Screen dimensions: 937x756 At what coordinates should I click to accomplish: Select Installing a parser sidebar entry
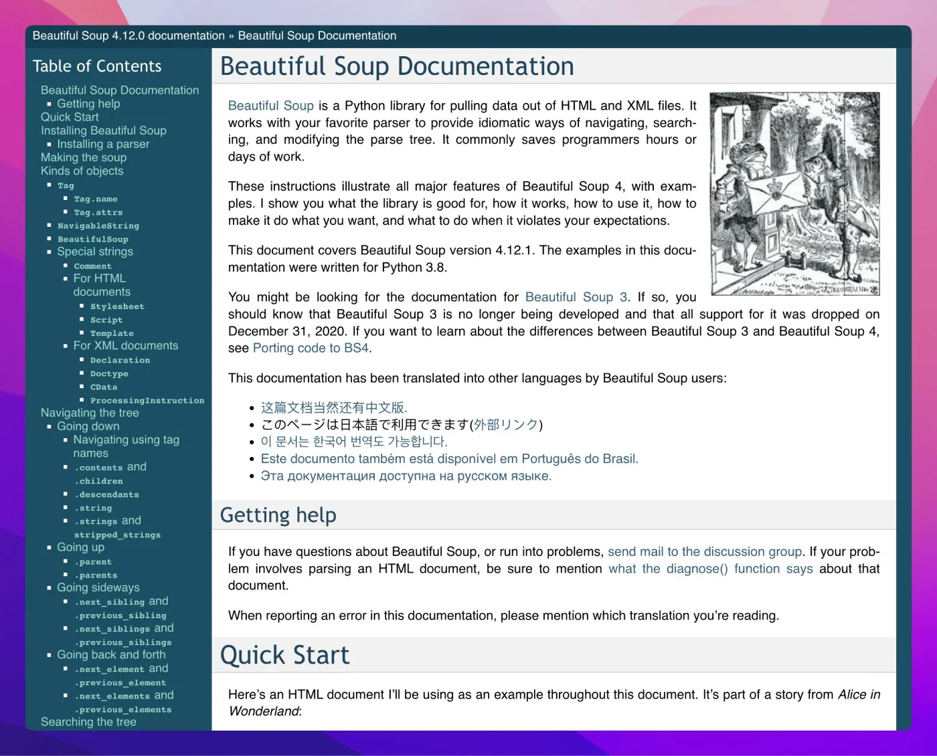point(103,144)
